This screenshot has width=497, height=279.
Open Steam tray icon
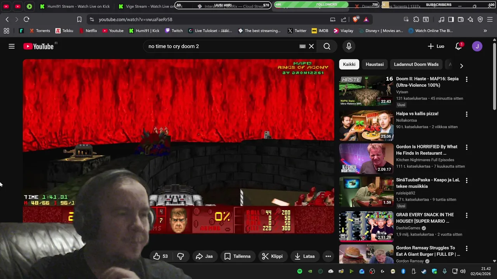pos(424,271)
